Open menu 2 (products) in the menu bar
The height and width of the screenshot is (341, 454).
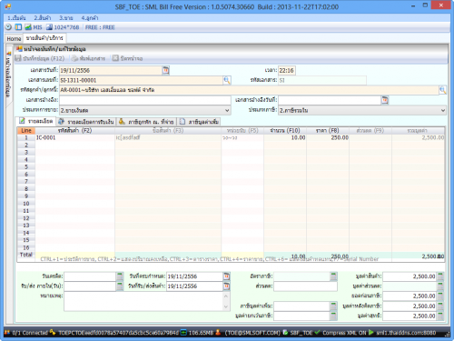[43, 17]
